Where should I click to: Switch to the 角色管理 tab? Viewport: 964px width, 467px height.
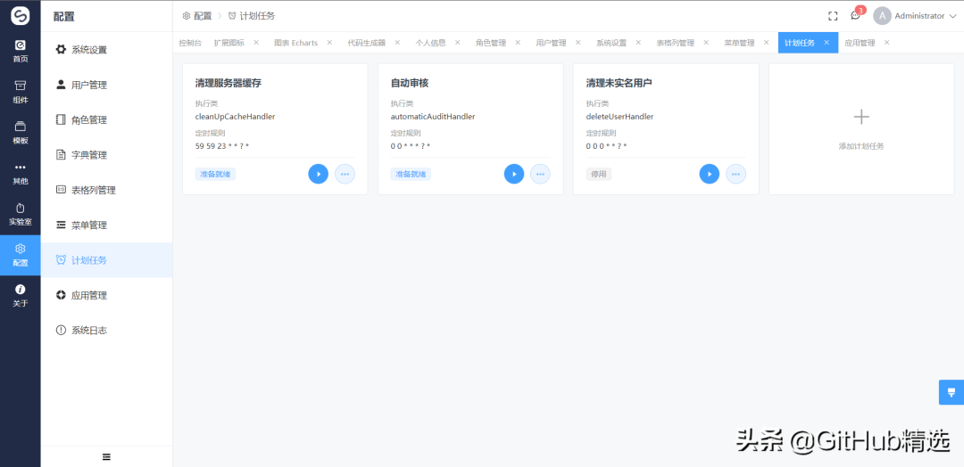[x=491, y=43]
